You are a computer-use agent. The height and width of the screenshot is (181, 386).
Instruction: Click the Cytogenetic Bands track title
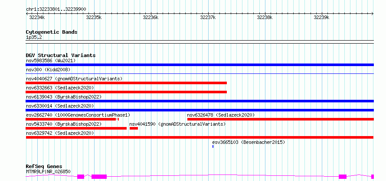tap(52, 32)
